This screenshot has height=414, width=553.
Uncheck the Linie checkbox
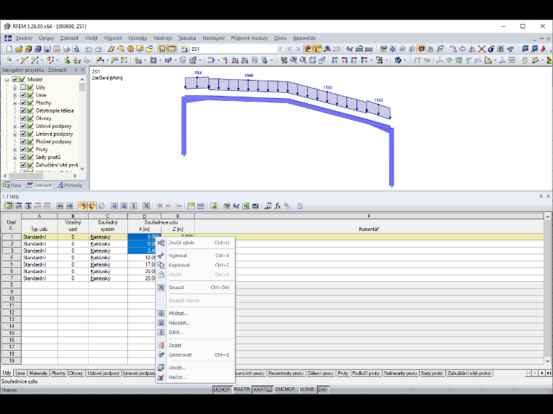click(23, 94)
